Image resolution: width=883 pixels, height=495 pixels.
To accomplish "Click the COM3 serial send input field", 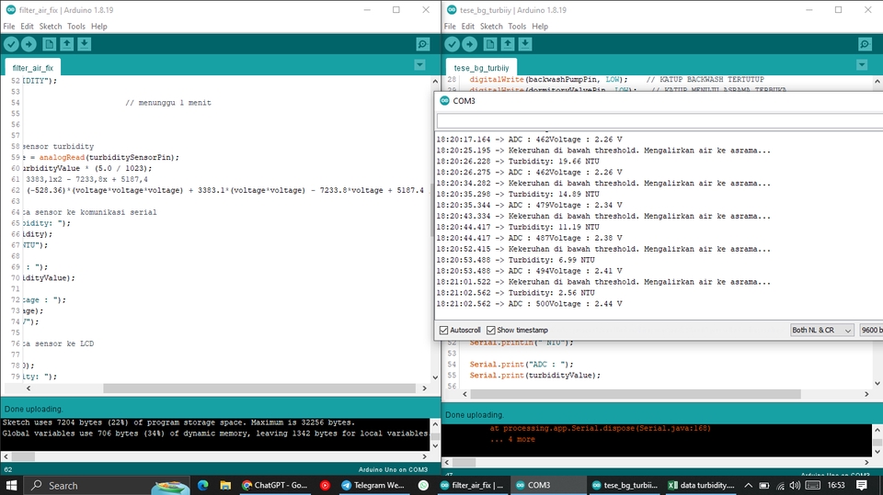I will pos(659,120).
